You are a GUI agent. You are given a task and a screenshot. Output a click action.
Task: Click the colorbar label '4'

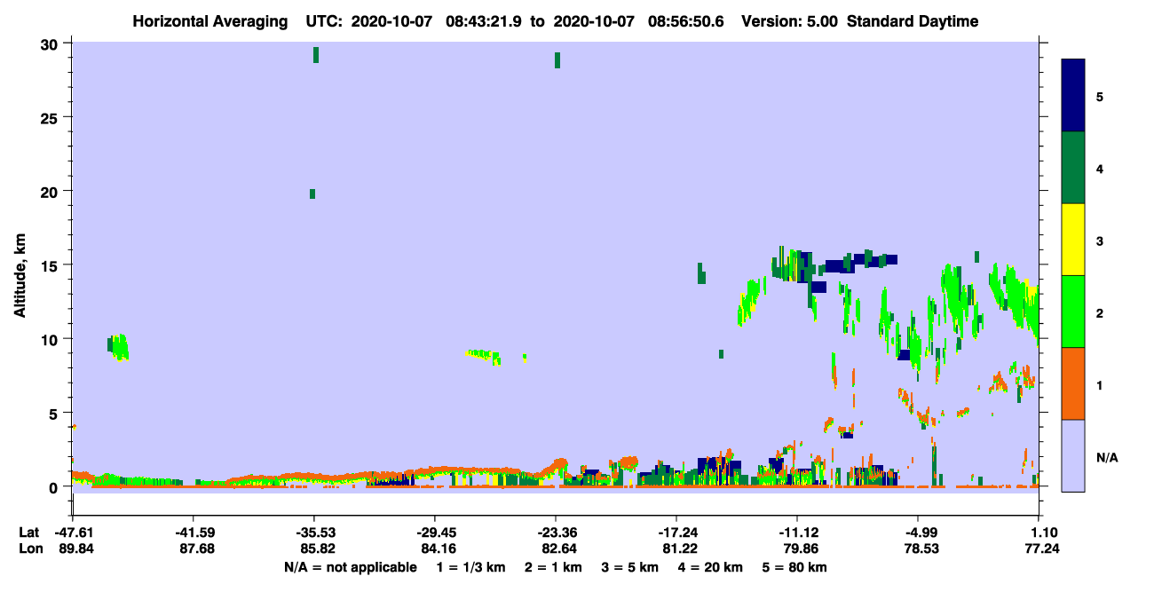(x=1100, y=168)
